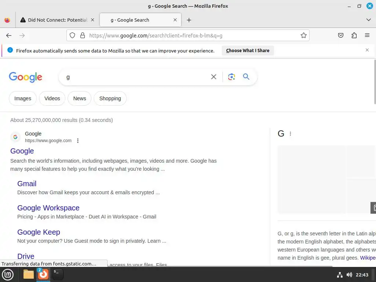Image resolution: width=376 pixels, height=282 pixels.
Task: Switch to 'Did Not Connect: Potential' tab
Action: coord(57,20)
